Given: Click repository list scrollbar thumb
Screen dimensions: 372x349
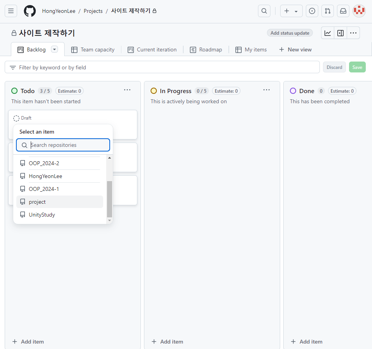Looking at the screenshot, I should 109,199.
